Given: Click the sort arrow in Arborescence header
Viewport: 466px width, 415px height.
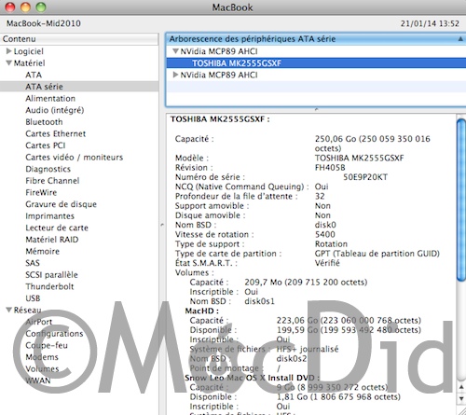Looking at the screenshot, I should tap(460, 39).
